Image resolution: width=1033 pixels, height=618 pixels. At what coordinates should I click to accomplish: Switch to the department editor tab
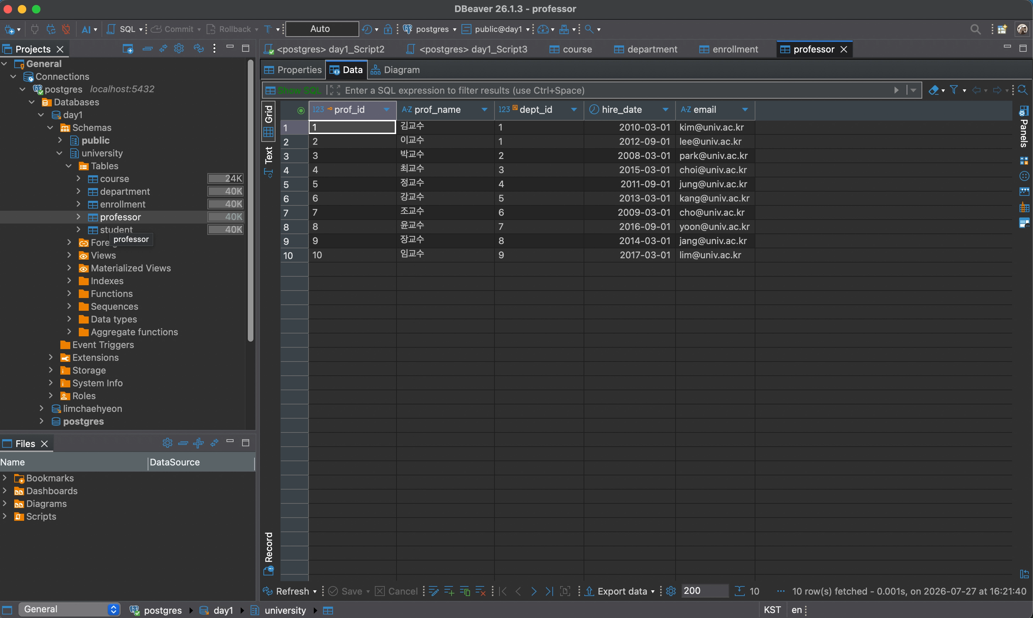[x=645, y=49]
